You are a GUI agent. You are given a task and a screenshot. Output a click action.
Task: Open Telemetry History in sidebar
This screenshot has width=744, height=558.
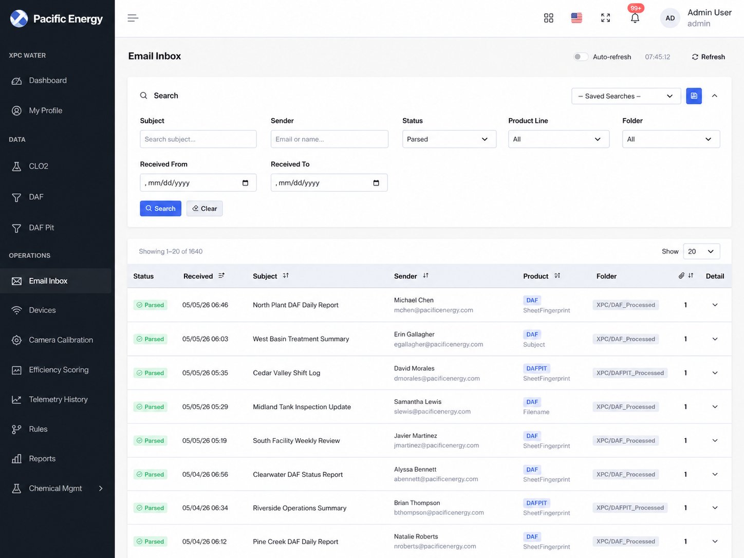[55, 399]
